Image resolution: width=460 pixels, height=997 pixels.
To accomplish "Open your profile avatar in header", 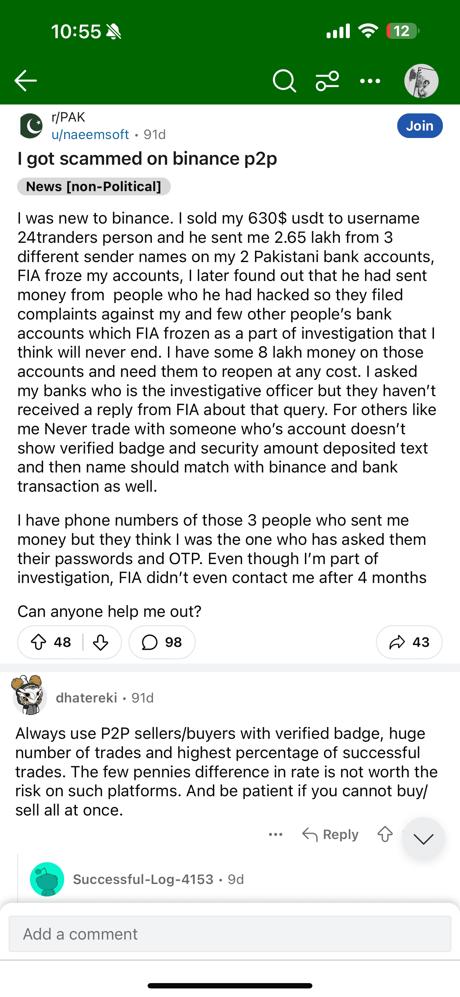I will 421,81.
